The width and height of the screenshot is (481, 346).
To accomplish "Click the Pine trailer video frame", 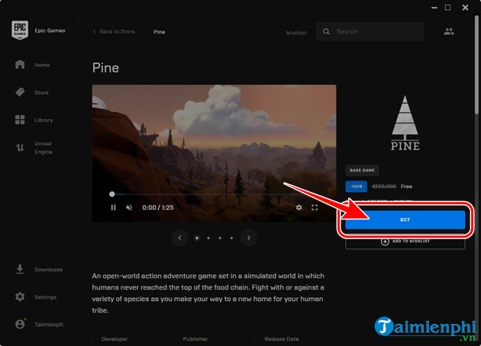I will (x=214, y=153).
